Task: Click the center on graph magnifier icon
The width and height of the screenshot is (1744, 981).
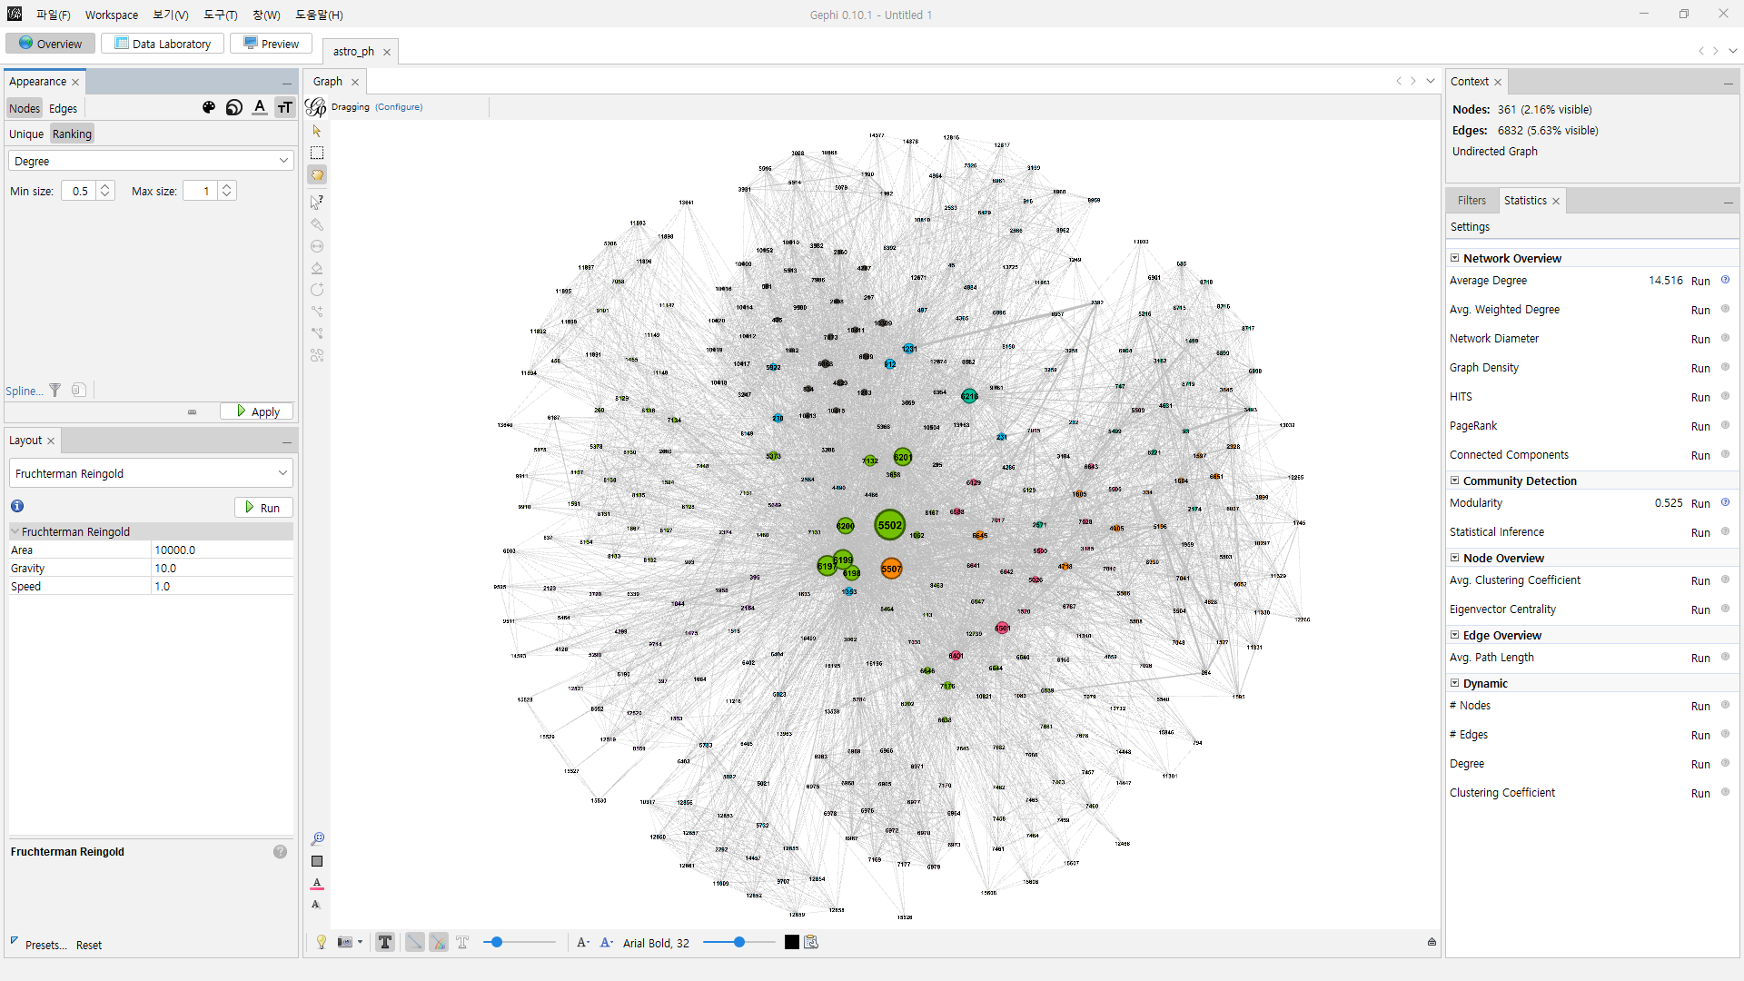Action: (317, 838)
